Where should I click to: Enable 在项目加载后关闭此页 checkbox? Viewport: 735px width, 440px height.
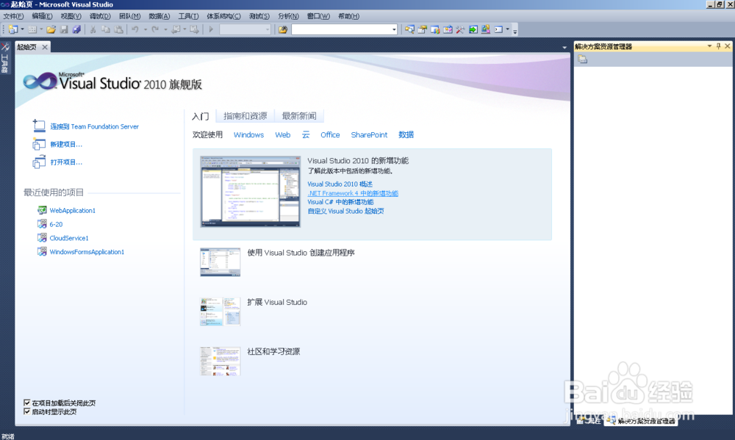pyautogui.click(x=26, y=403)
